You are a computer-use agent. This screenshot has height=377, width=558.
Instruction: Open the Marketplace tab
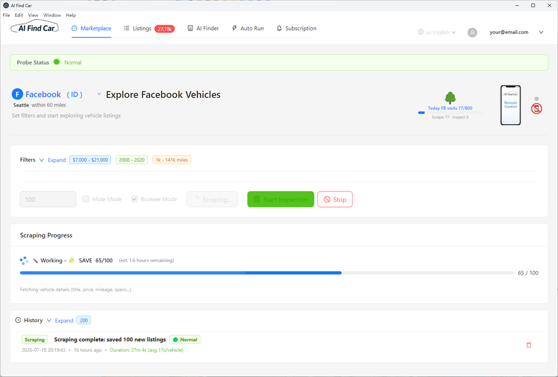click(x=91, y=28)
